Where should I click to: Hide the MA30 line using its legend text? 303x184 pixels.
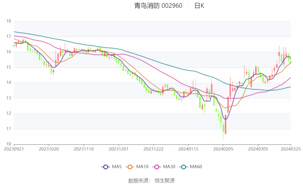coord(169,167)
